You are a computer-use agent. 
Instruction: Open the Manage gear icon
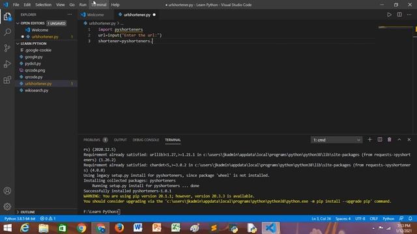tap(7, 207)
